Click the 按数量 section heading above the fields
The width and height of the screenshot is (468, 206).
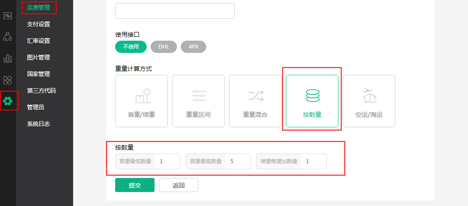coord(124,147)
